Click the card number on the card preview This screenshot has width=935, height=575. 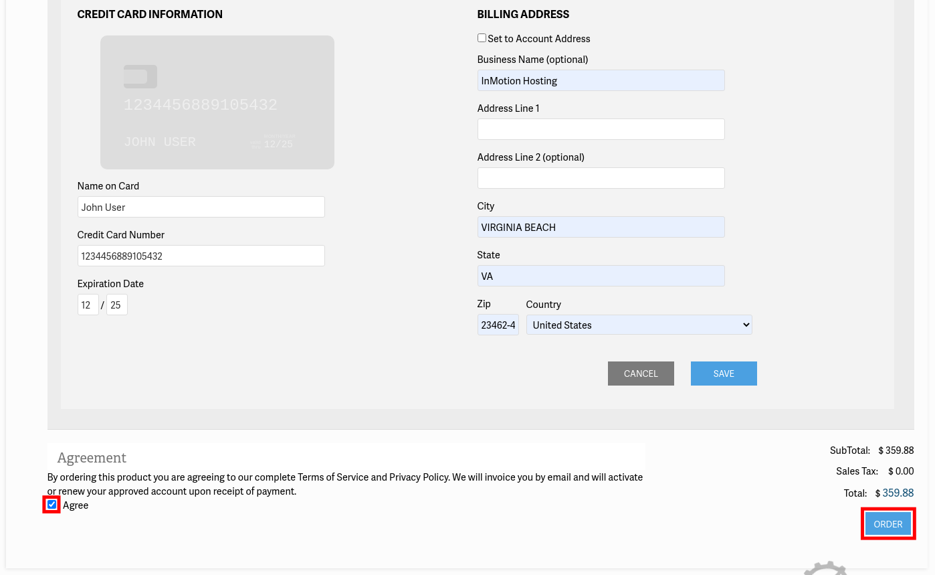pos(200,105)
